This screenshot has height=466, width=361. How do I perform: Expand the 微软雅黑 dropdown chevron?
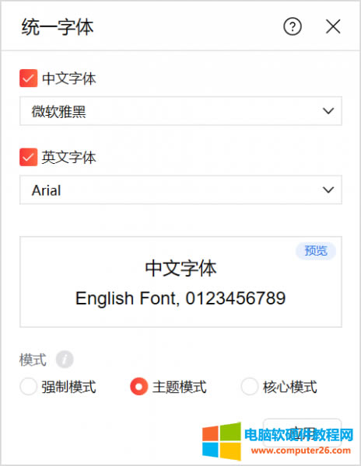(x=328, y=111)
